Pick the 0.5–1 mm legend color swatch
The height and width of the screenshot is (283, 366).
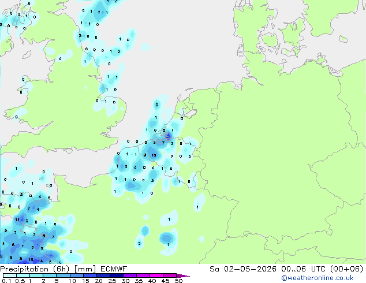coord(23,275)
